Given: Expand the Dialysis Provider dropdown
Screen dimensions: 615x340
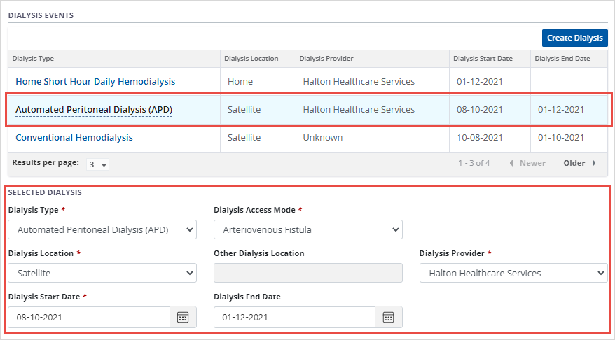Looking at the screenshot, I should 513,273.
